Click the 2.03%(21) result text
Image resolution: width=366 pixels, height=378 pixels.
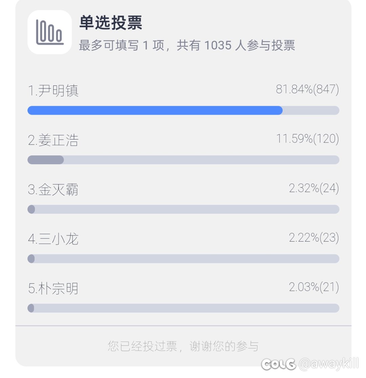pyautogui.click(x=313, y=287)
